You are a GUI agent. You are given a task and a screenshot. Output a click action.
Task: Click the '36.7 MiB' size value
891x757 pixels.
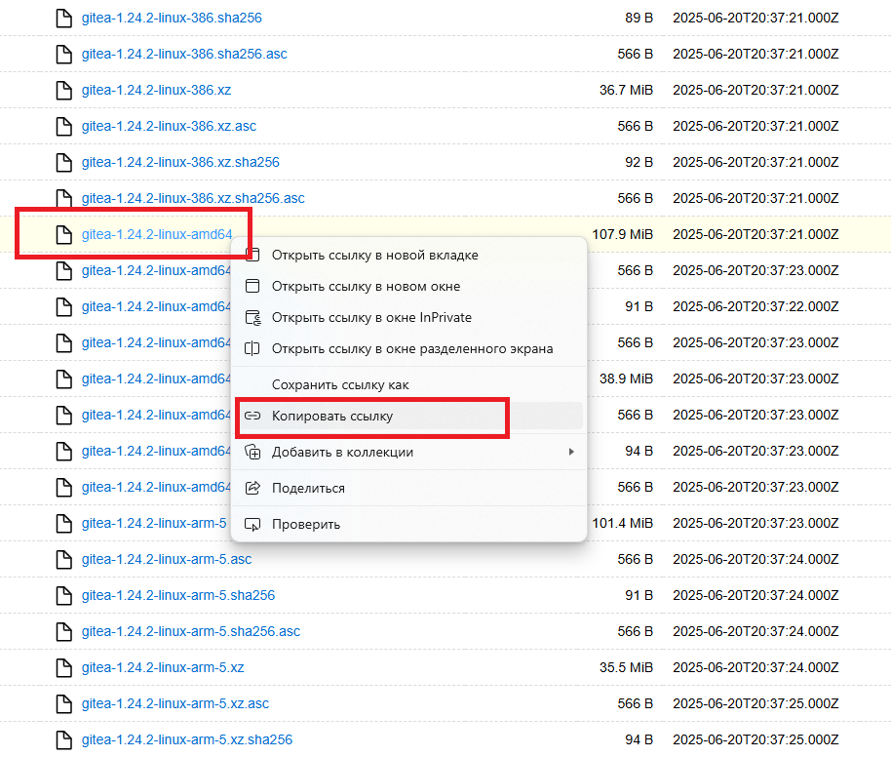coord(626,91)
